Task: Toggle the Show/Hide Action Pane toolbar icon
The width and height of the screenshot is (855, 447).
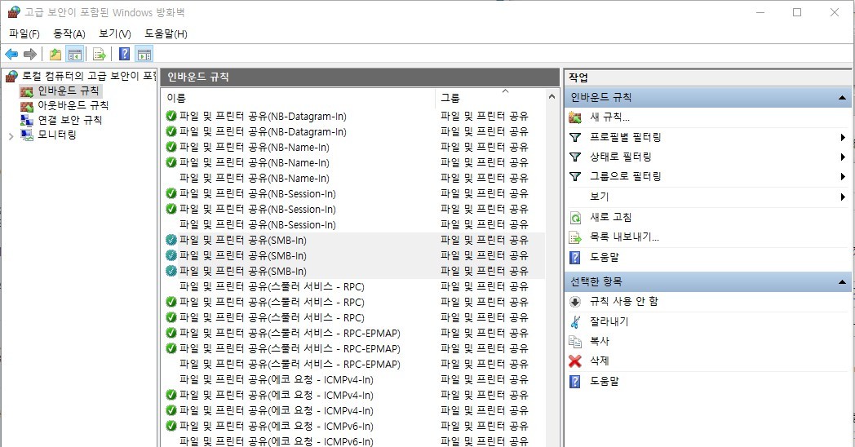Action: (x=144, y=54)
